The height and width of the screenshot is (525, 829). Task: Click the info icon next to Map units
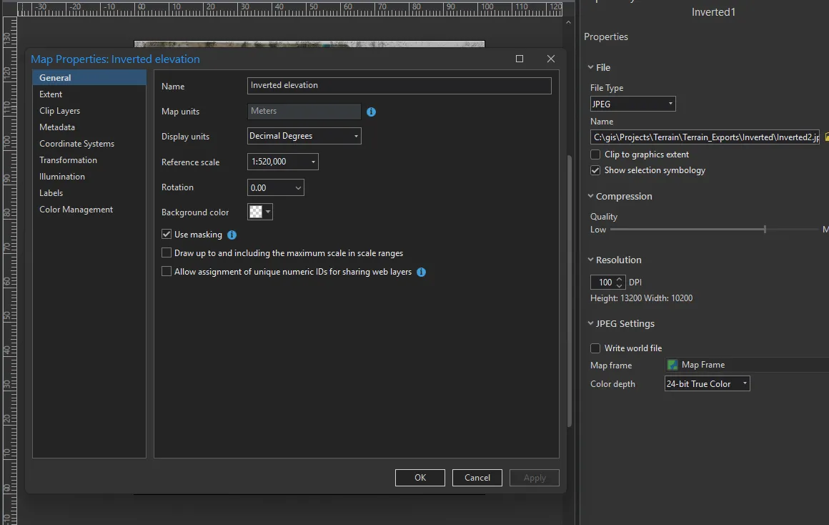[x=371, y=112]
